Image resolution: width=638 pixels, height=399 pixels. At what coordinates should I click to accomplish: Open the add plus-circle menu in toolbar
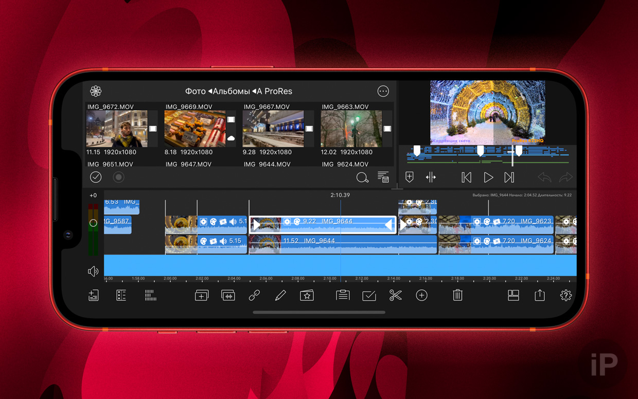click(421, 295)
